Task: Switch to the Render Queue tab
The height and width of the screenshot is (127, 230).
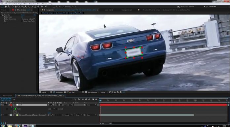Action: [x=8, y=96]
